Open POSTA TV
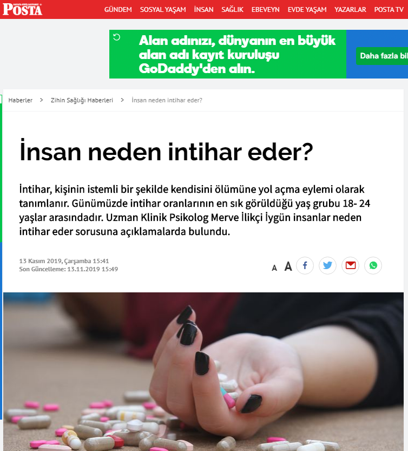The image size is (408, 451). pos(389,10)
